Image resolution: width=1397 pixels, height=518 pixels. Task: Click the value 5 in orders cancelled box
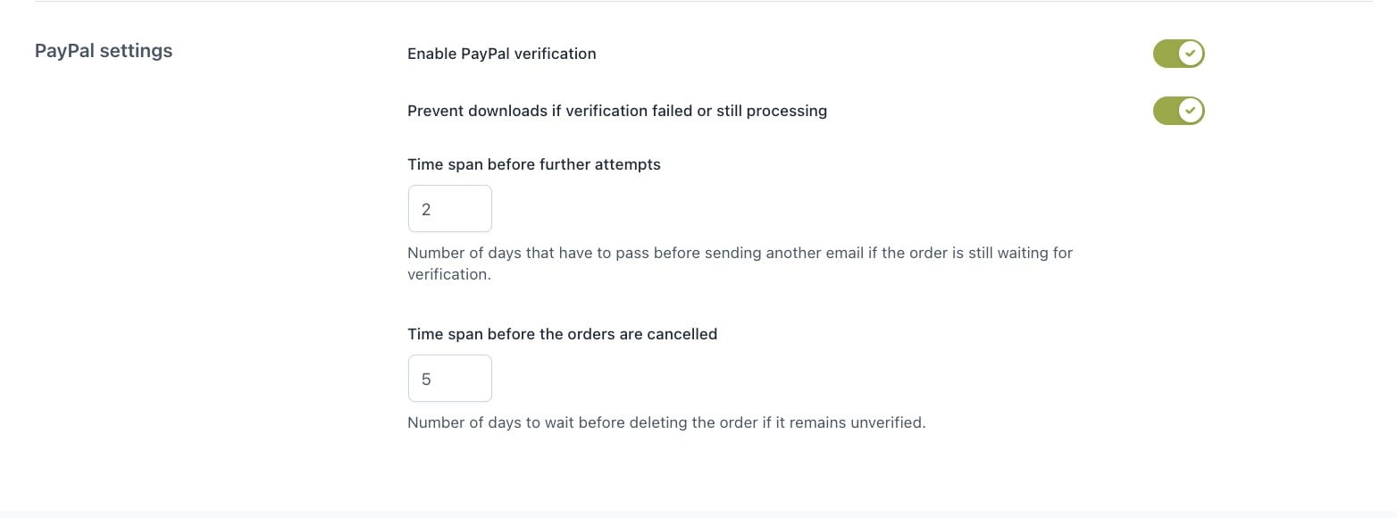tap(426, 380)
